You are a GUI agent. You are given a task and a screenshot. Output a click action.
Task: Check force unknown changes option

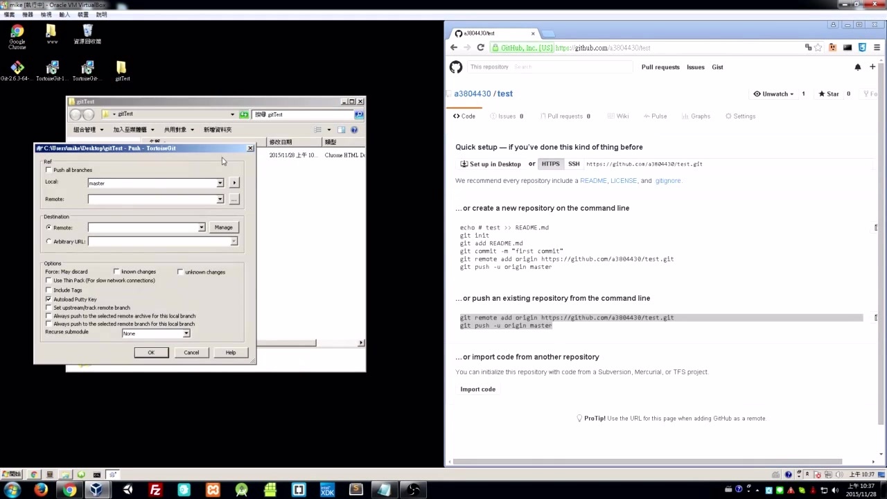coord(180,272)
